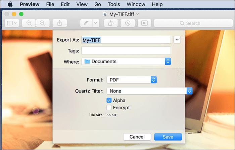Rotate the image with the rotate icon
Viewport: 235px width, 150px height.
(x=111, y=23)
